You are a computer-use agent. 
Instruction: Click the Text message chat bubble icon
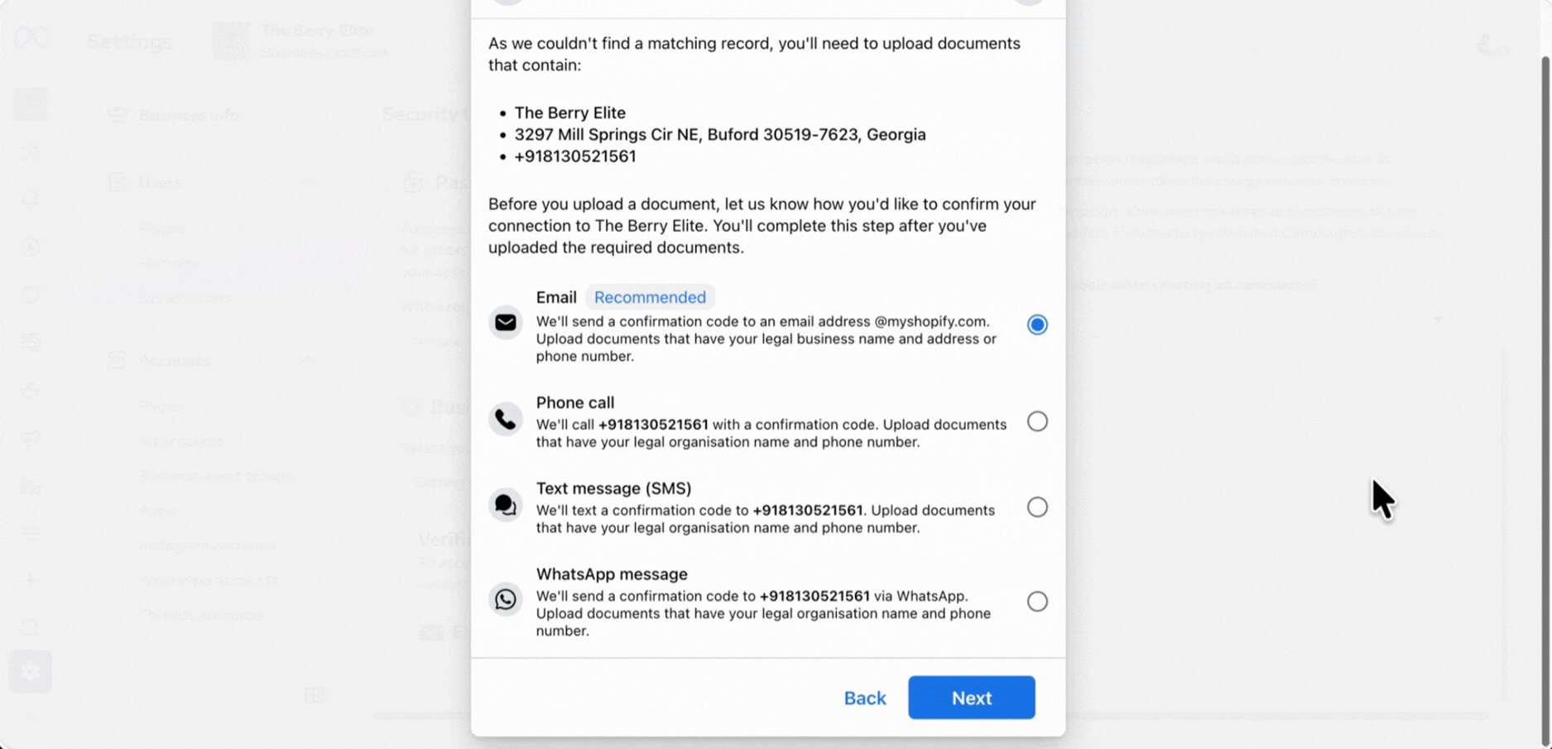click(506, 505)
